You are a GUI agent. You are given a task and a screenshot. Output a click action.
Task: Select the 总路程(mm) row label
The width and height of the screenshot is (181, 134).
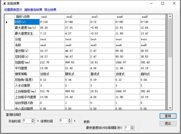(27, 62)
